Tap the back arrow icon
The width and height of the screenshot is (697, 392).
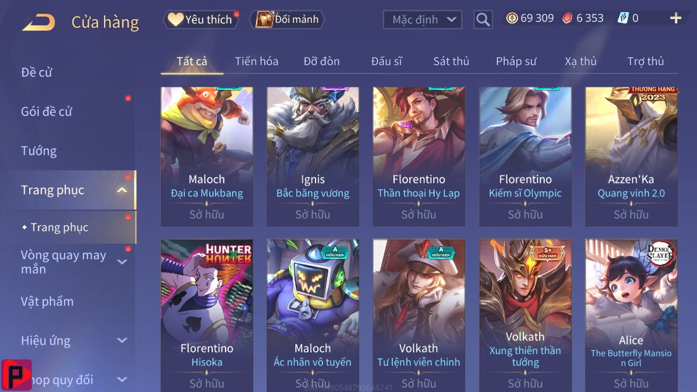point(39,22)
